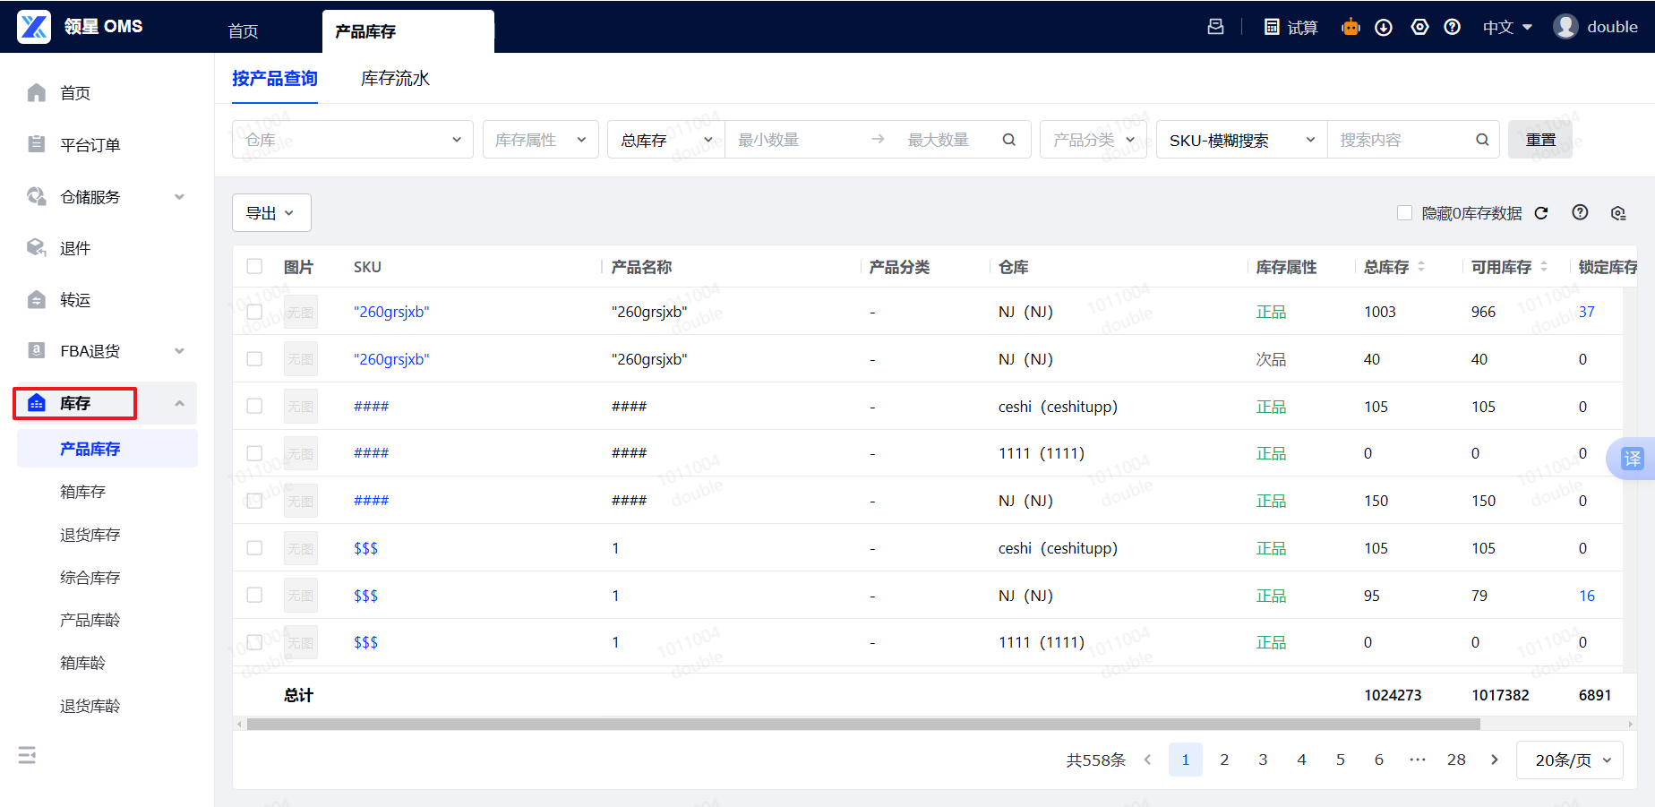
Task: Open the 试算 calculator tool
Action: (1291, 27)
